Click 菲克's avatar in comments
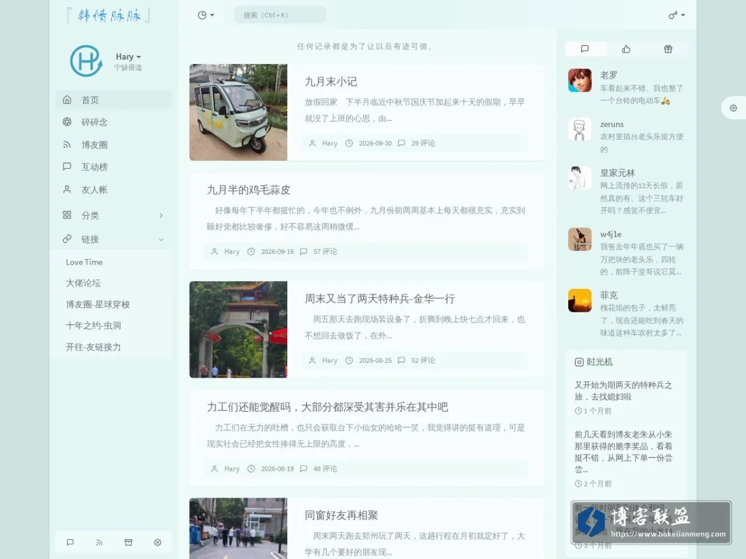The width and height of the screenshot is (746, 559). [580, 301]
